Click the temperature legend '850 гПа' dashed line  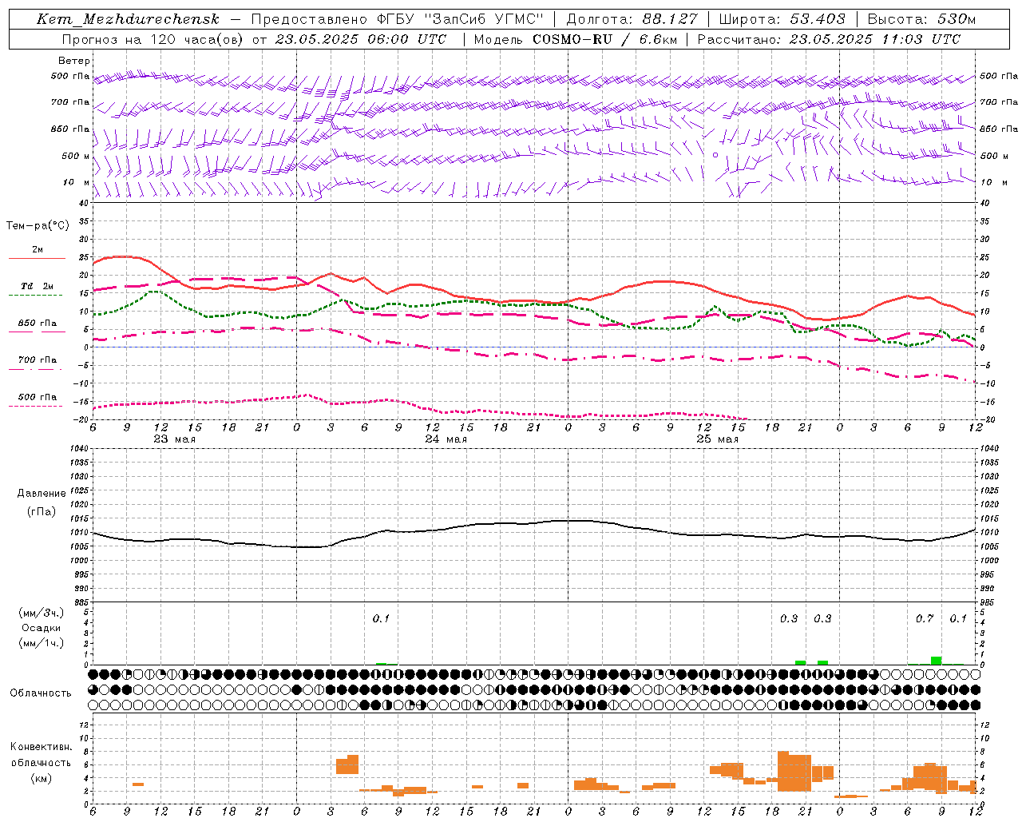click(x=37, y=332)
